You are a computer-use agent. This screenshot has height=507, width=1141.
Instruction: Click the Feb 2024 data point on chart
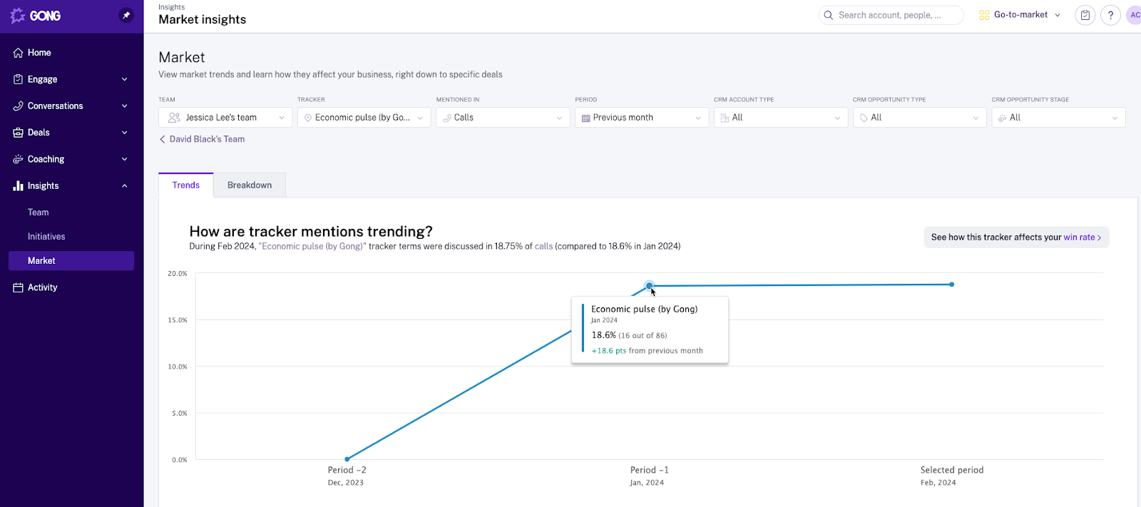click(952, 285)
